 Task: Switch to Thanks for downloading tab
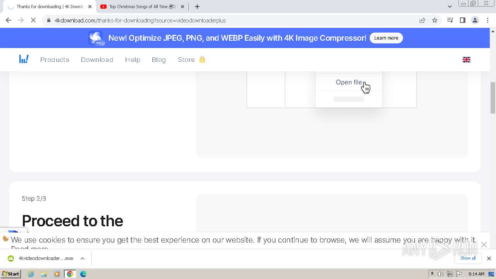(x=50, y=7)
